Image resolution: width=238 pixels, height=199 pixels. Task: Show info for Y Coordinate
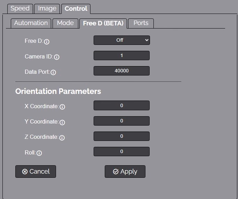pyautogui.click(x=62, y=122)
